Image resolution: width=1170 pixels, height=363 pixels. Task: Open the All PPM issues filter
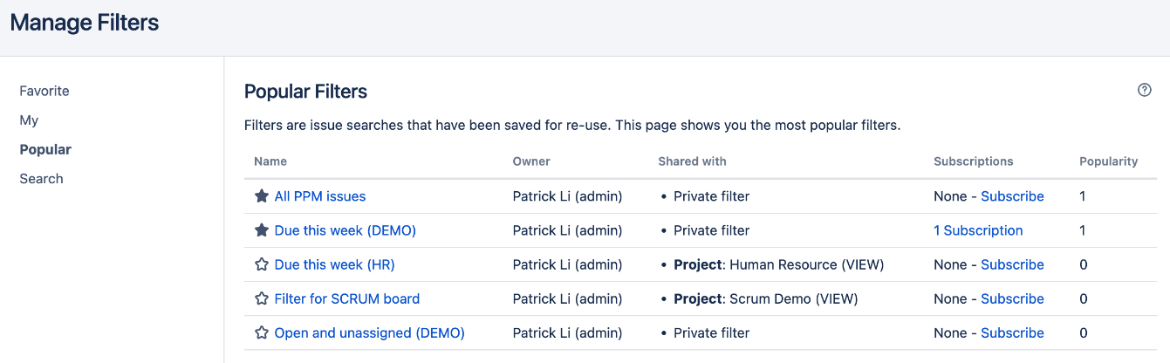(x=320, y=196)
